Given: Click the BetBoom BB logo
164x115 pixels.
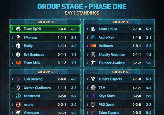Looking at the screenshot, I should [93, 46].
